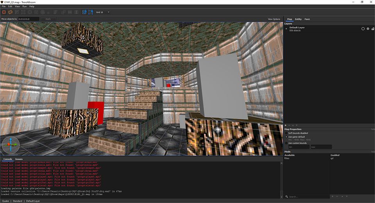
Task: Lock the Default Layer with padlock icon
Action: (x=372, y=28)
